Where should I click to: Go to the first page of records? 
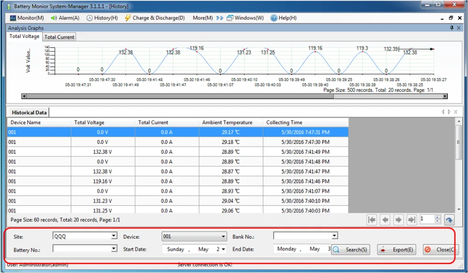click(372, 220)
